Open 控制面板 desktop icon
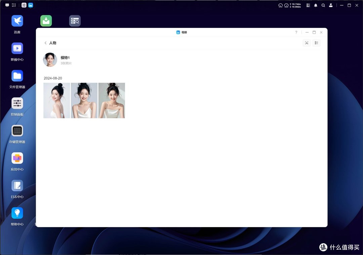363x255 pixels. tap(17, 103)
